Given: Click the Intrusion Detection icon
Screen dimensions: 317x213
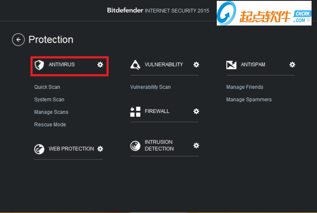Looking at the screenshot, I should (x=135, y=146).
